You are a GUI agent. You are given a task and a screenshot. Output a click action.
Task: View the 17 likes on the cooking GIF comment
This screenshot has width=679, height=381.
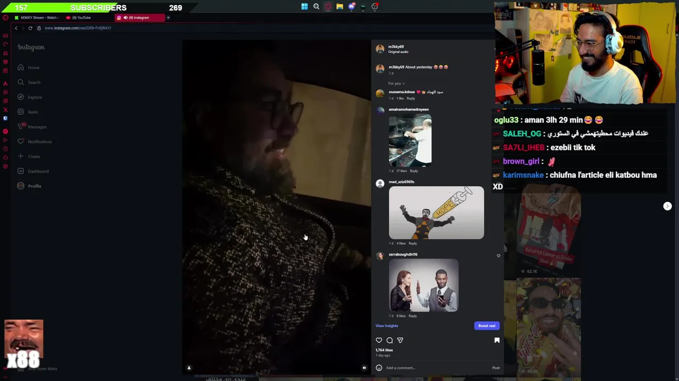point(402,171)
